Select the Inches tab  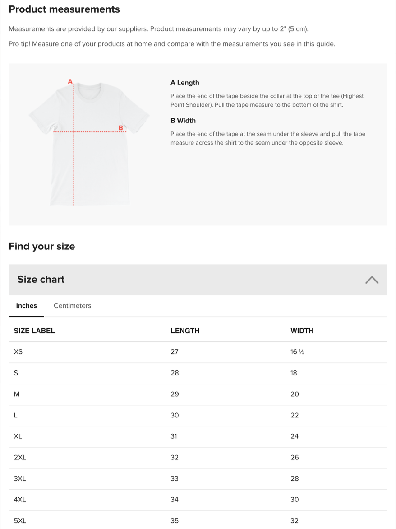26,306
